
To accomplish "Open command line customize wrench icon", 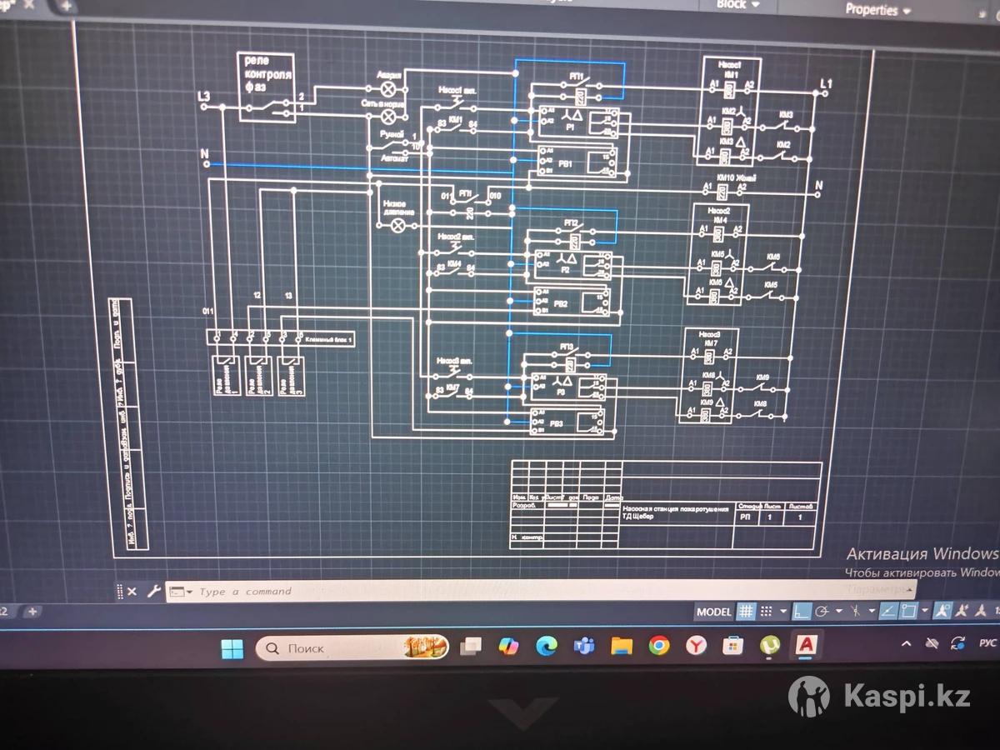I will [x=153, y=591].
